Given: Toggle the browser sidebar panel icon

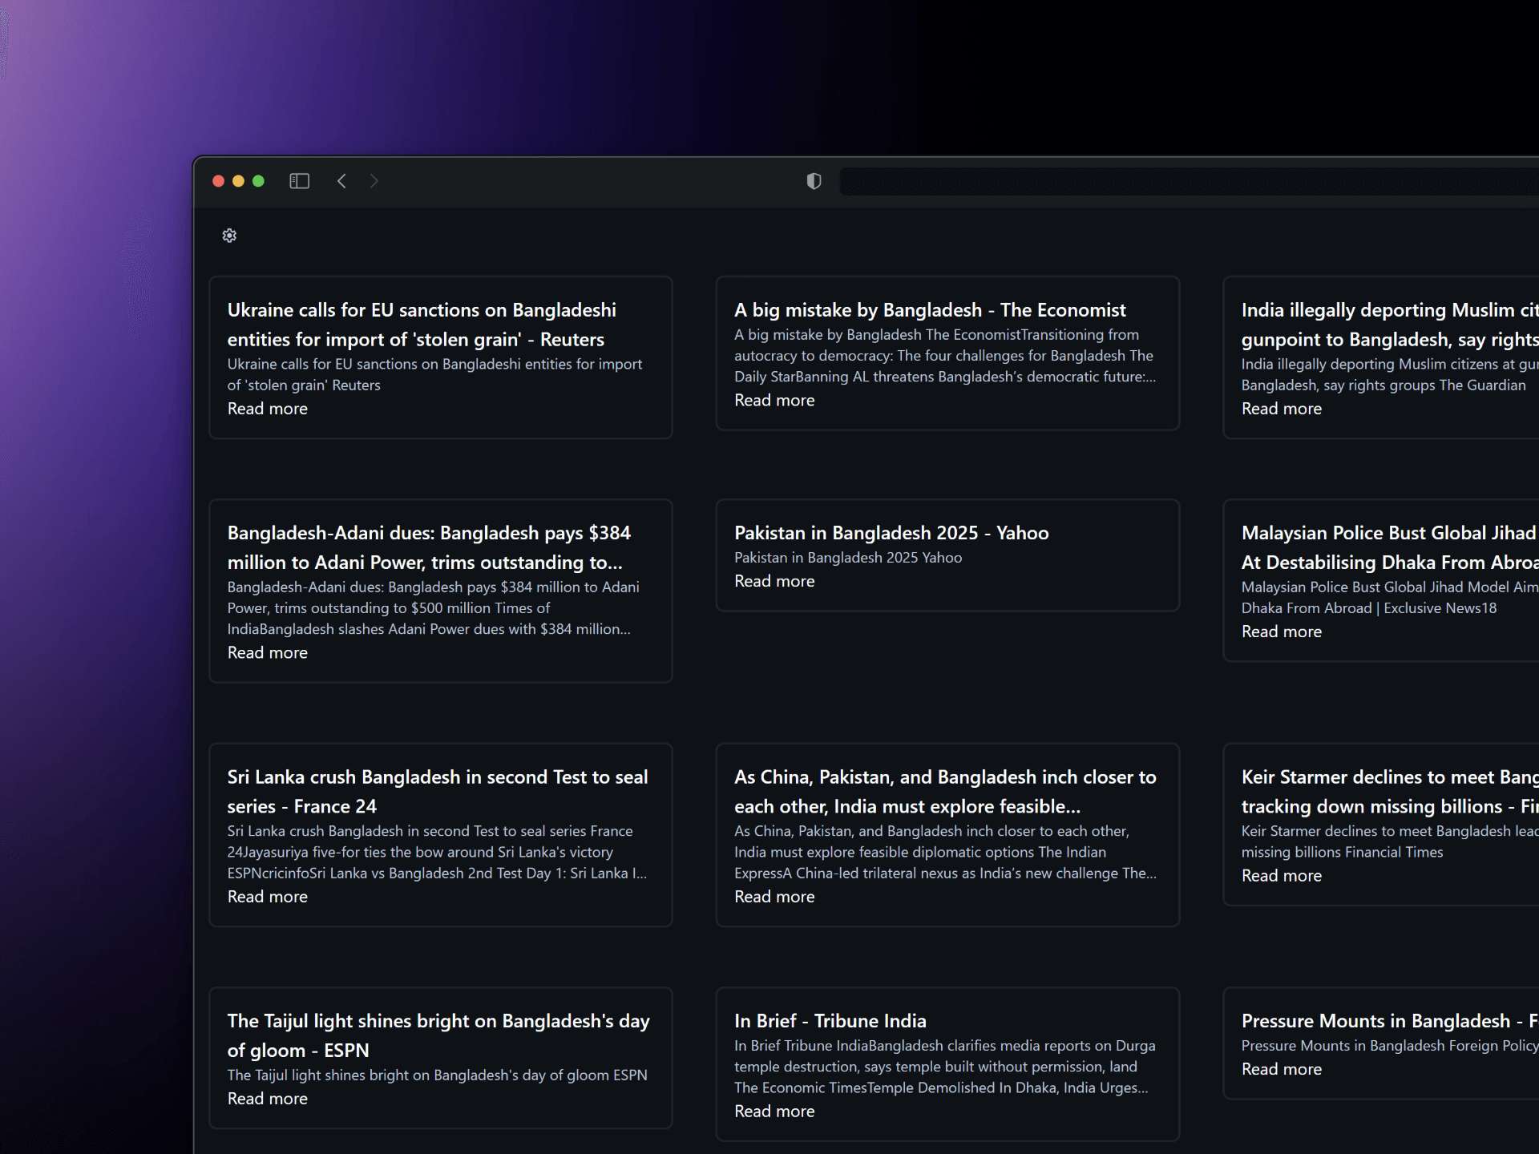Looking at the screenshot, I should 299,181.
